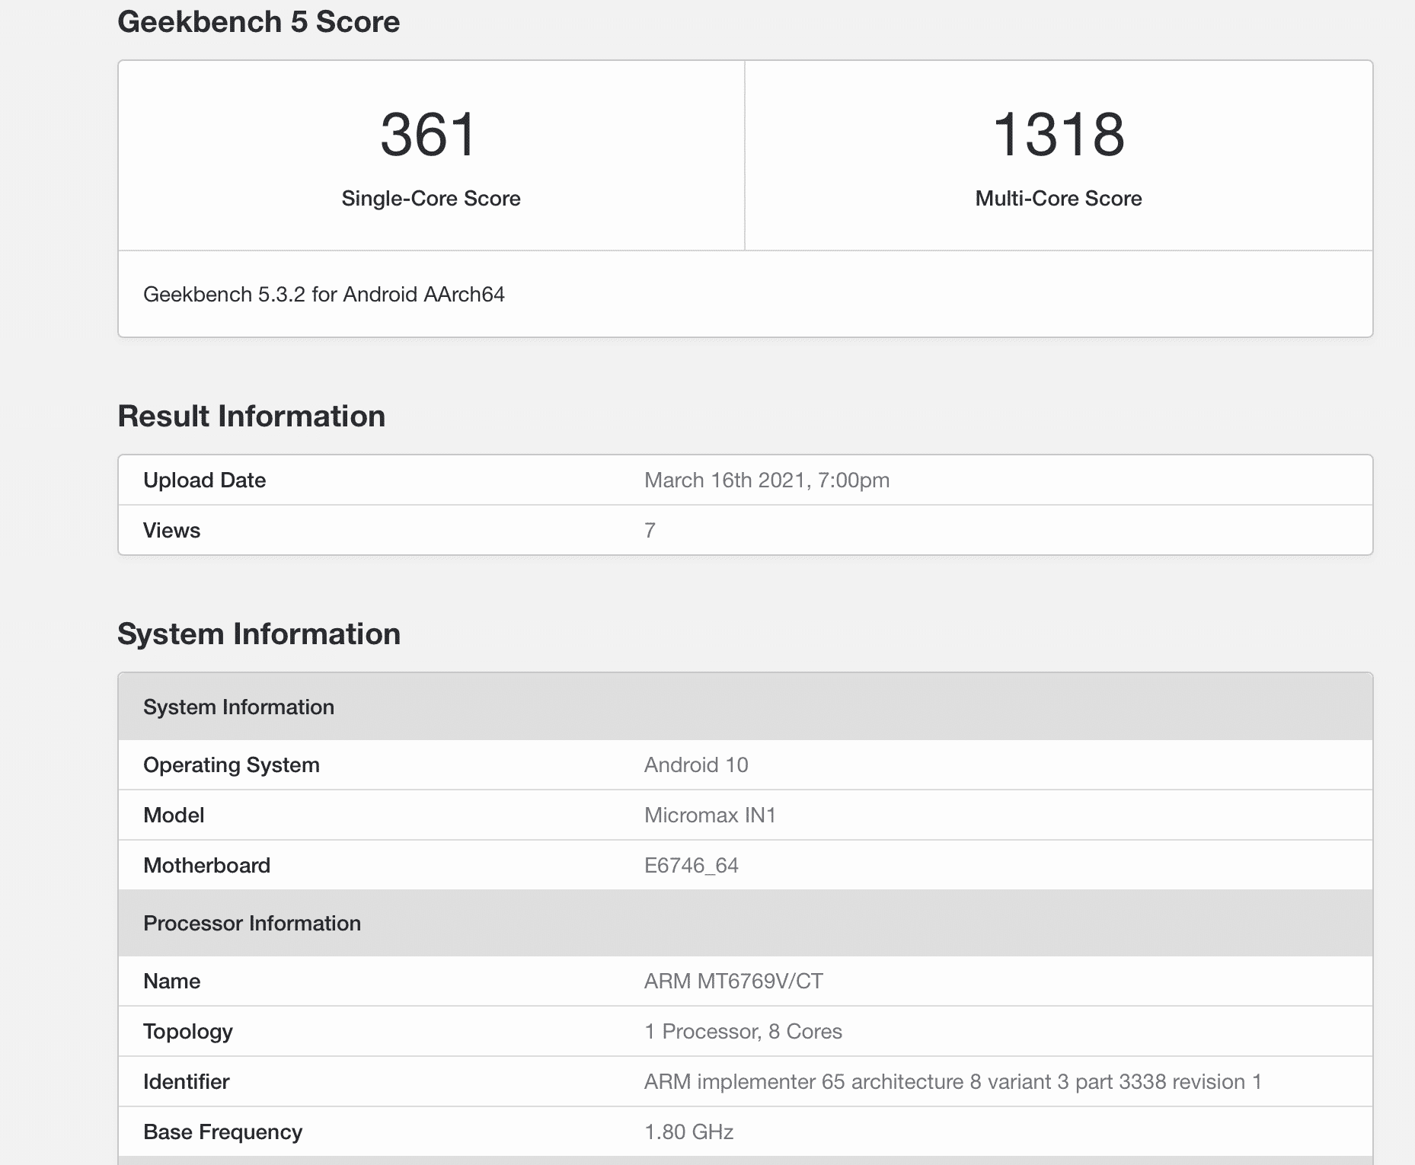The height and width of the screenshot is (1165, 1415).
Task: Select the upload date March 16th 2021
Action: 766,480
